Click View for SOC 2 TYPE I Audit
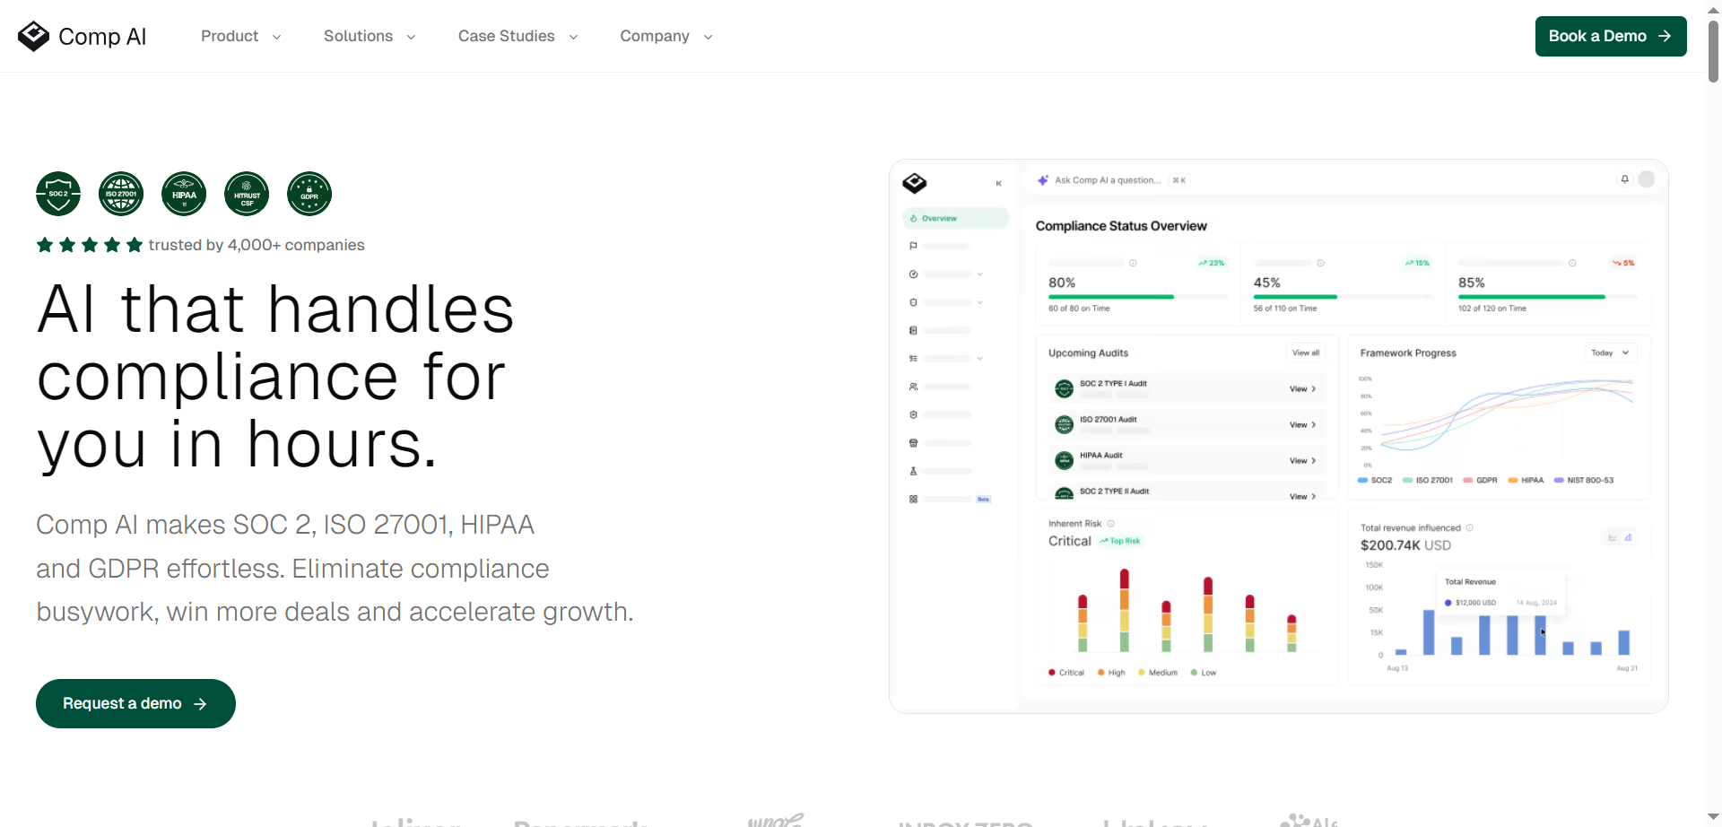 point(1303,388)
